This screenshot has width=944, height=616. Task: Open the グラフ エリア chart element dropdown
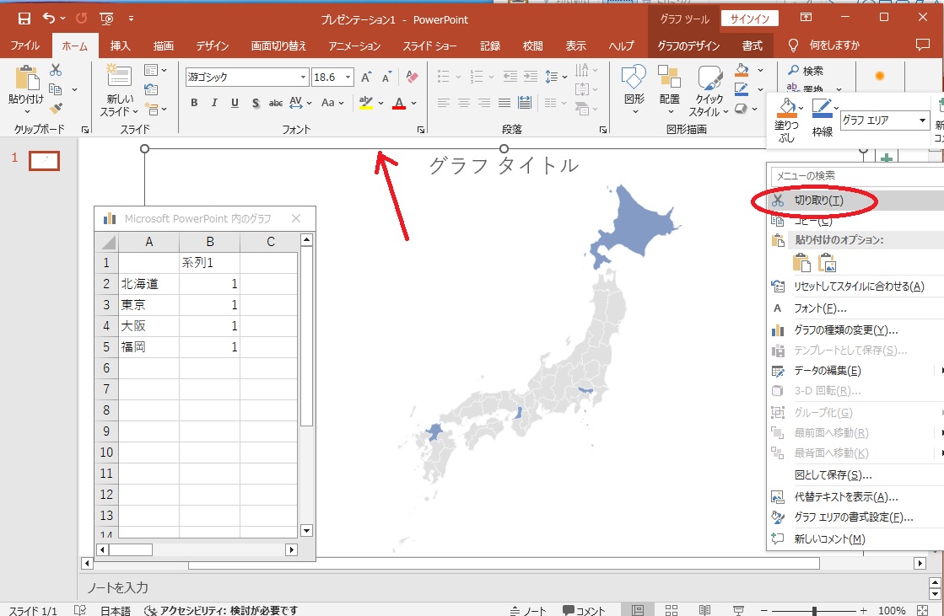[x=923, y=121]
